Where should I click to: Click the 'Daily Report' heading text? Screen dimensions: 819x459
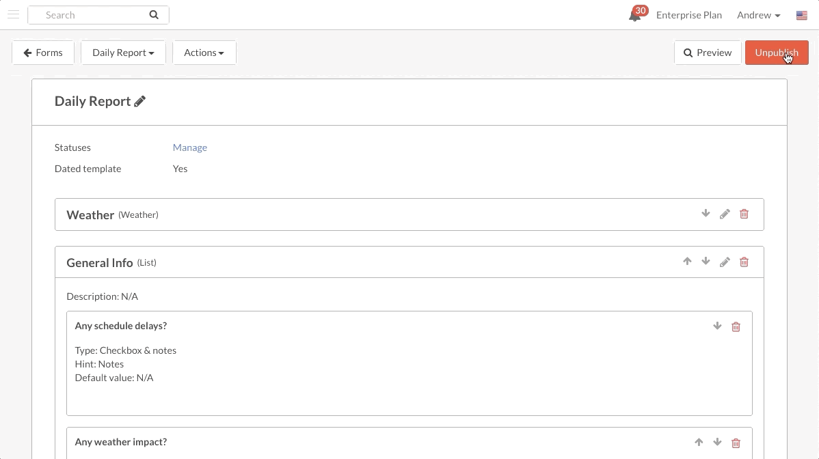[92, 101]
